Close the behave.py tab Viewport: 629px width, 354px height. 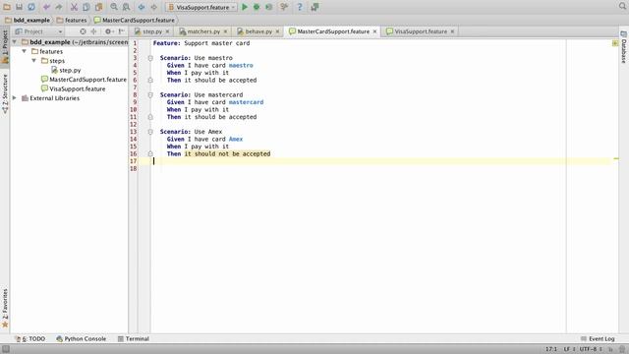tap(277, 31)
